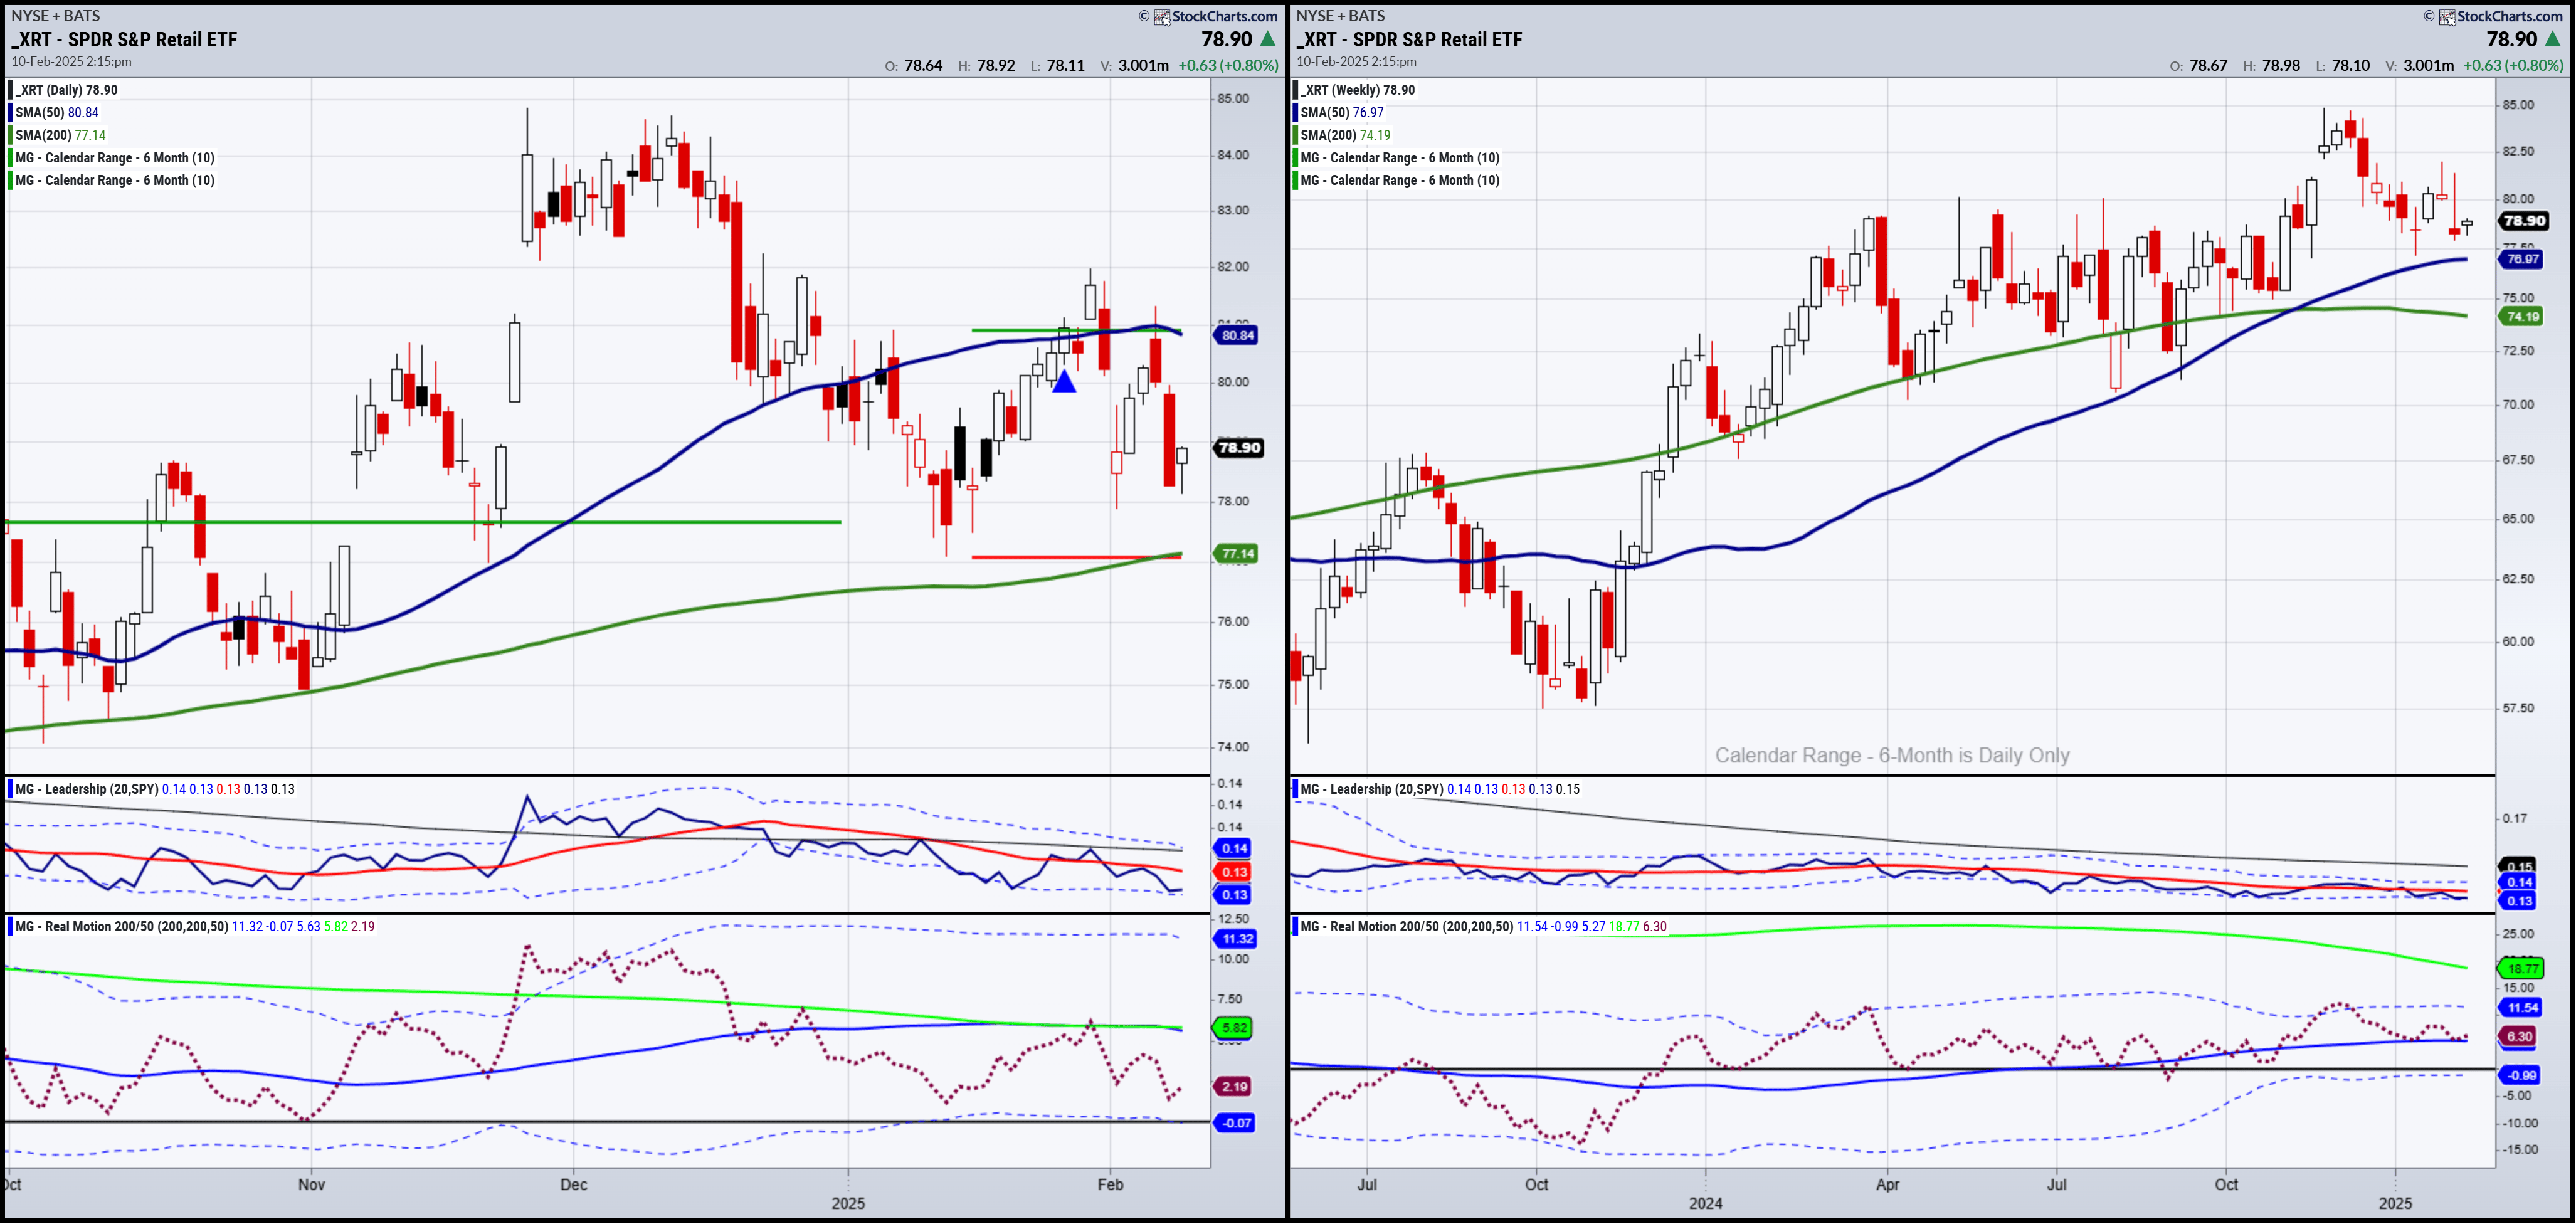Click the maroon 2.19 tag in the daily Real Motion panel
Image resolution: width=2576 pixels, height=1224 pixels.
click(x=1233, y=1087)
